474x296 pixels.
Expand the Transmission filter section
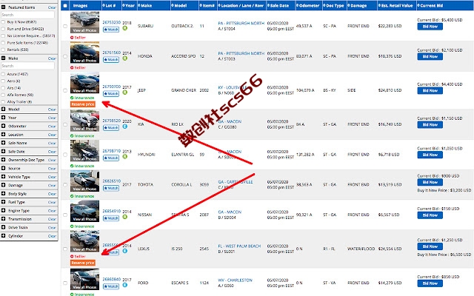pos(3,219)
